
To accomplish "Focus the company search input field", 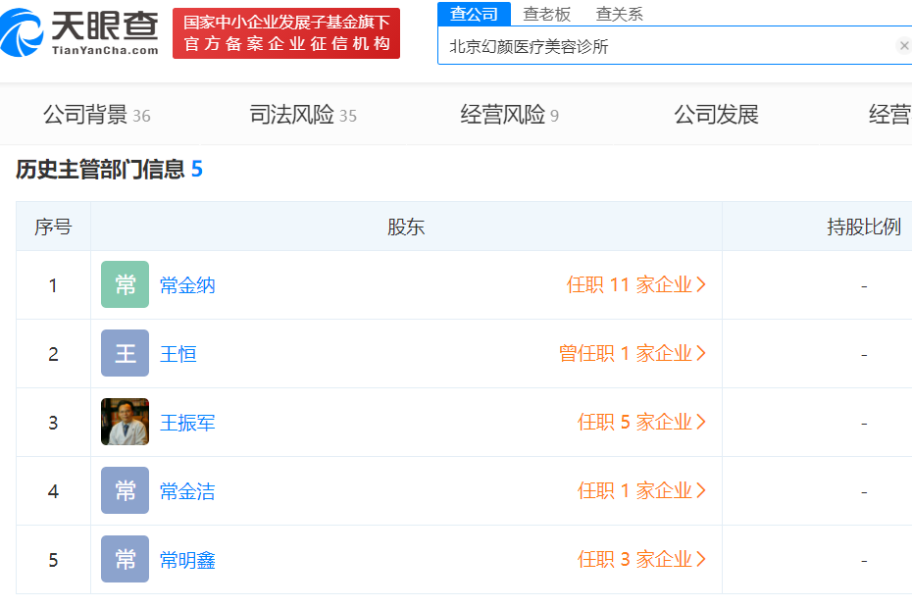I will (667, 46).
